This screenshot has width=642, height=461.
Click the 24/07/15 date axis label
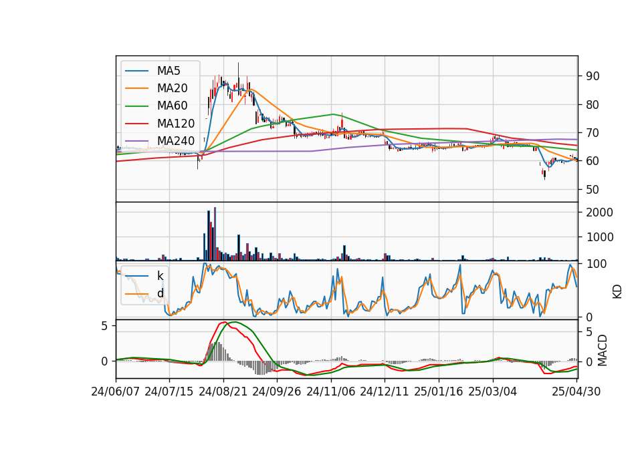tap(169, 392)
